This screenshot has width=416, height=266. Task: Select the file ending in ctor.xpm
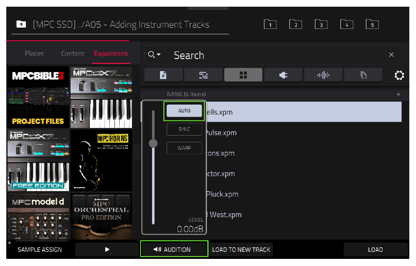coord(304,174)
